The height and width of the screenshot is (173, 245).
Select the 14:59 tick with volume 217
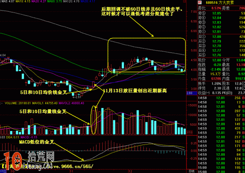point(221,137)
